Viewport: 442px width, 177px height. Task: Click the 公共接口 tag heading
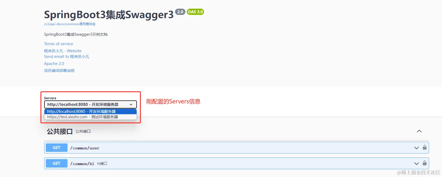click(60, 132)
